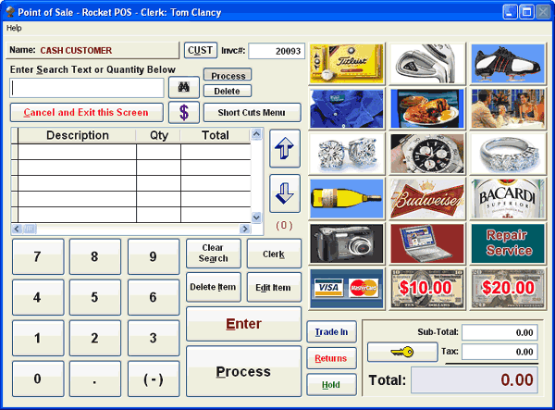Viewport: 555px width, 410px height.
Task: Select the Titleist golf balls product
Action: [347, 64]
